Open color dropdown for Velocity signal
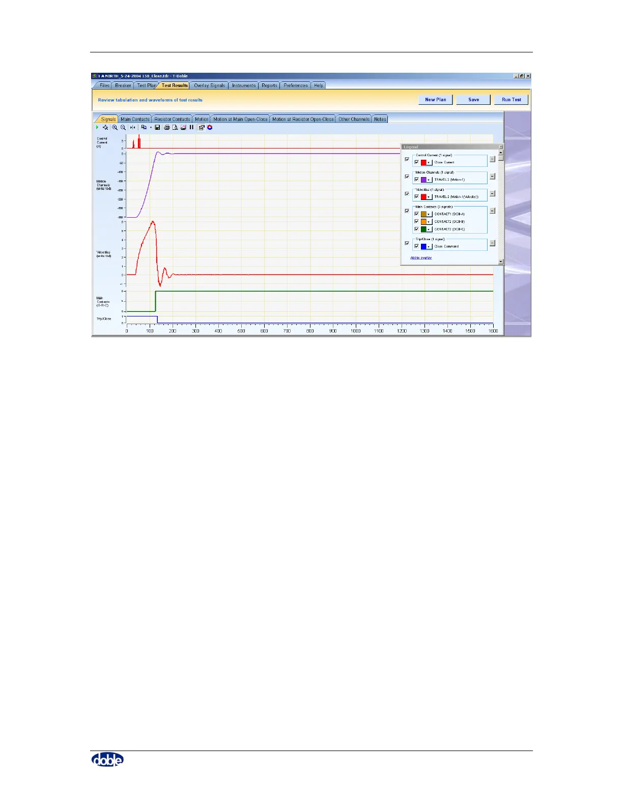Image resolution: width=623 pixels, height=806 pixels. pyautogui.click(x=429, y=197)
